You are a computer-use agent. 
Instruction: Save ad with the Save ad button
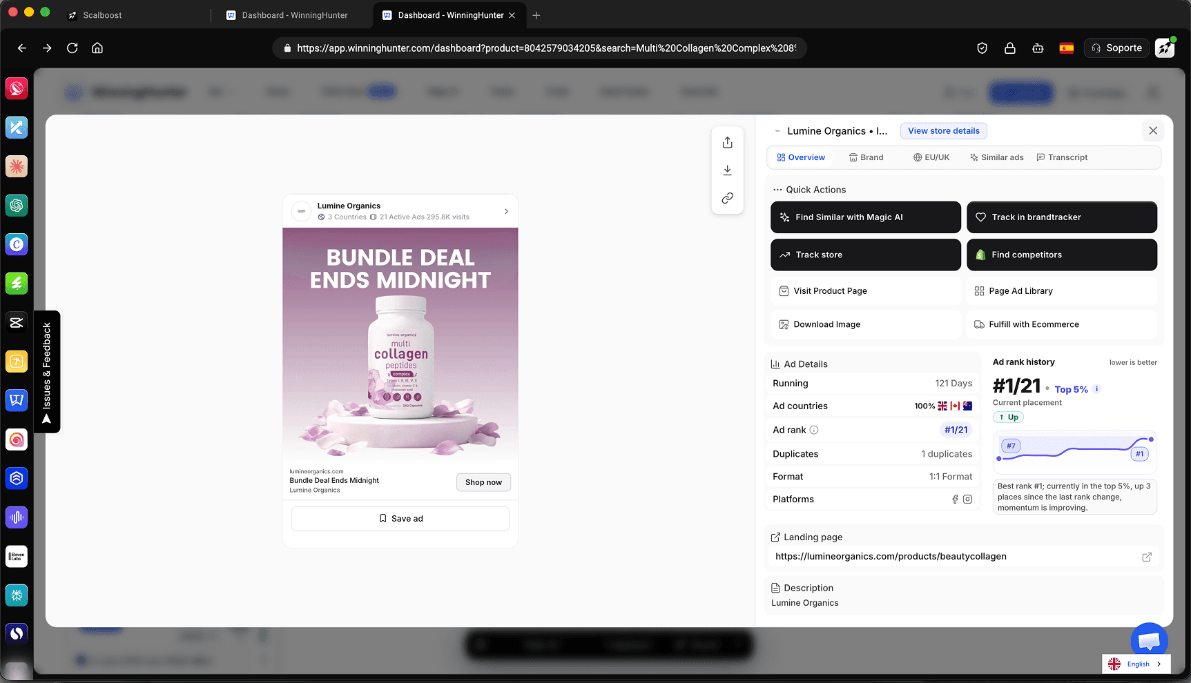[x=400, y=519]
